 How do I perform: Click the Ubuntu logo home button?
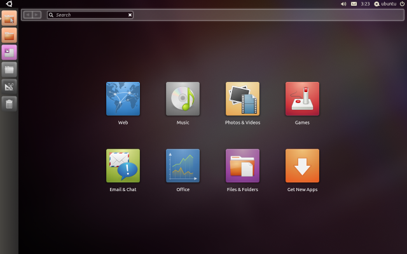click(x=9, y=4)
